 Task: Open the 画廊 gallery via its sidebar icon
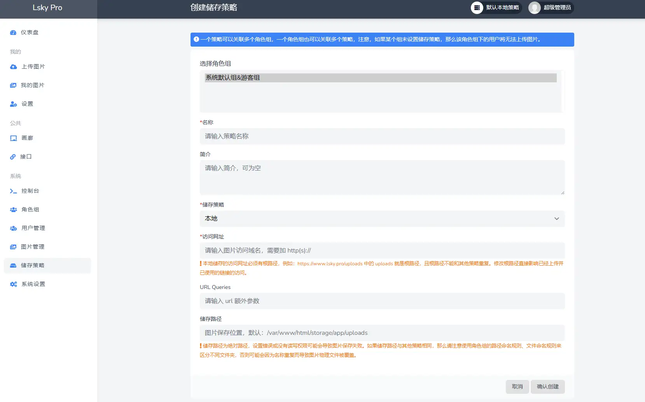point(13,138)
